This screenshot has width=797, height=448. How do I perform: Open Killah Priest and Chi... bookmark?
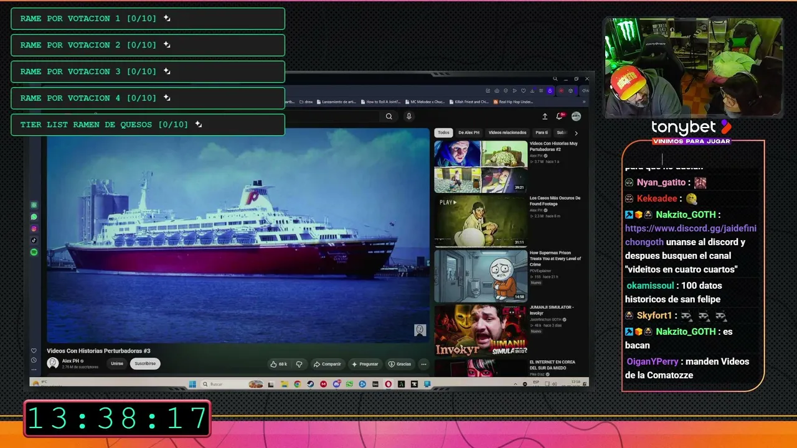[469, 101]
